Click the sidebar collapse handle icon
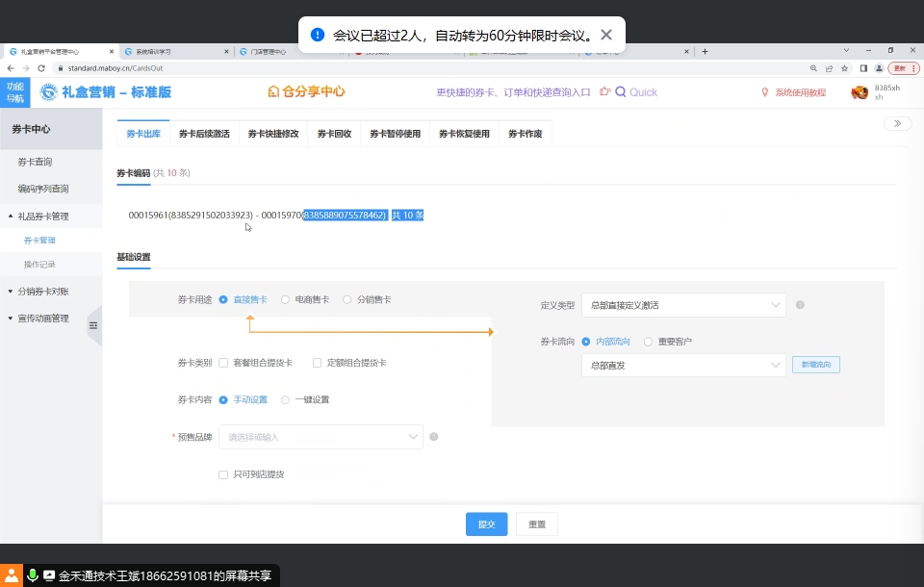This screenshot has height=587, width=924. point(93,326)
